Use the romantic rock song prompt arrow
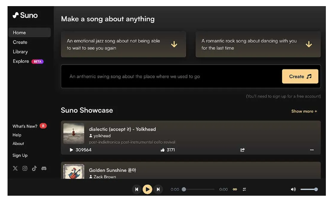This screenshot has width=332, height=199. pyautogui.click(x=308, y=44)
